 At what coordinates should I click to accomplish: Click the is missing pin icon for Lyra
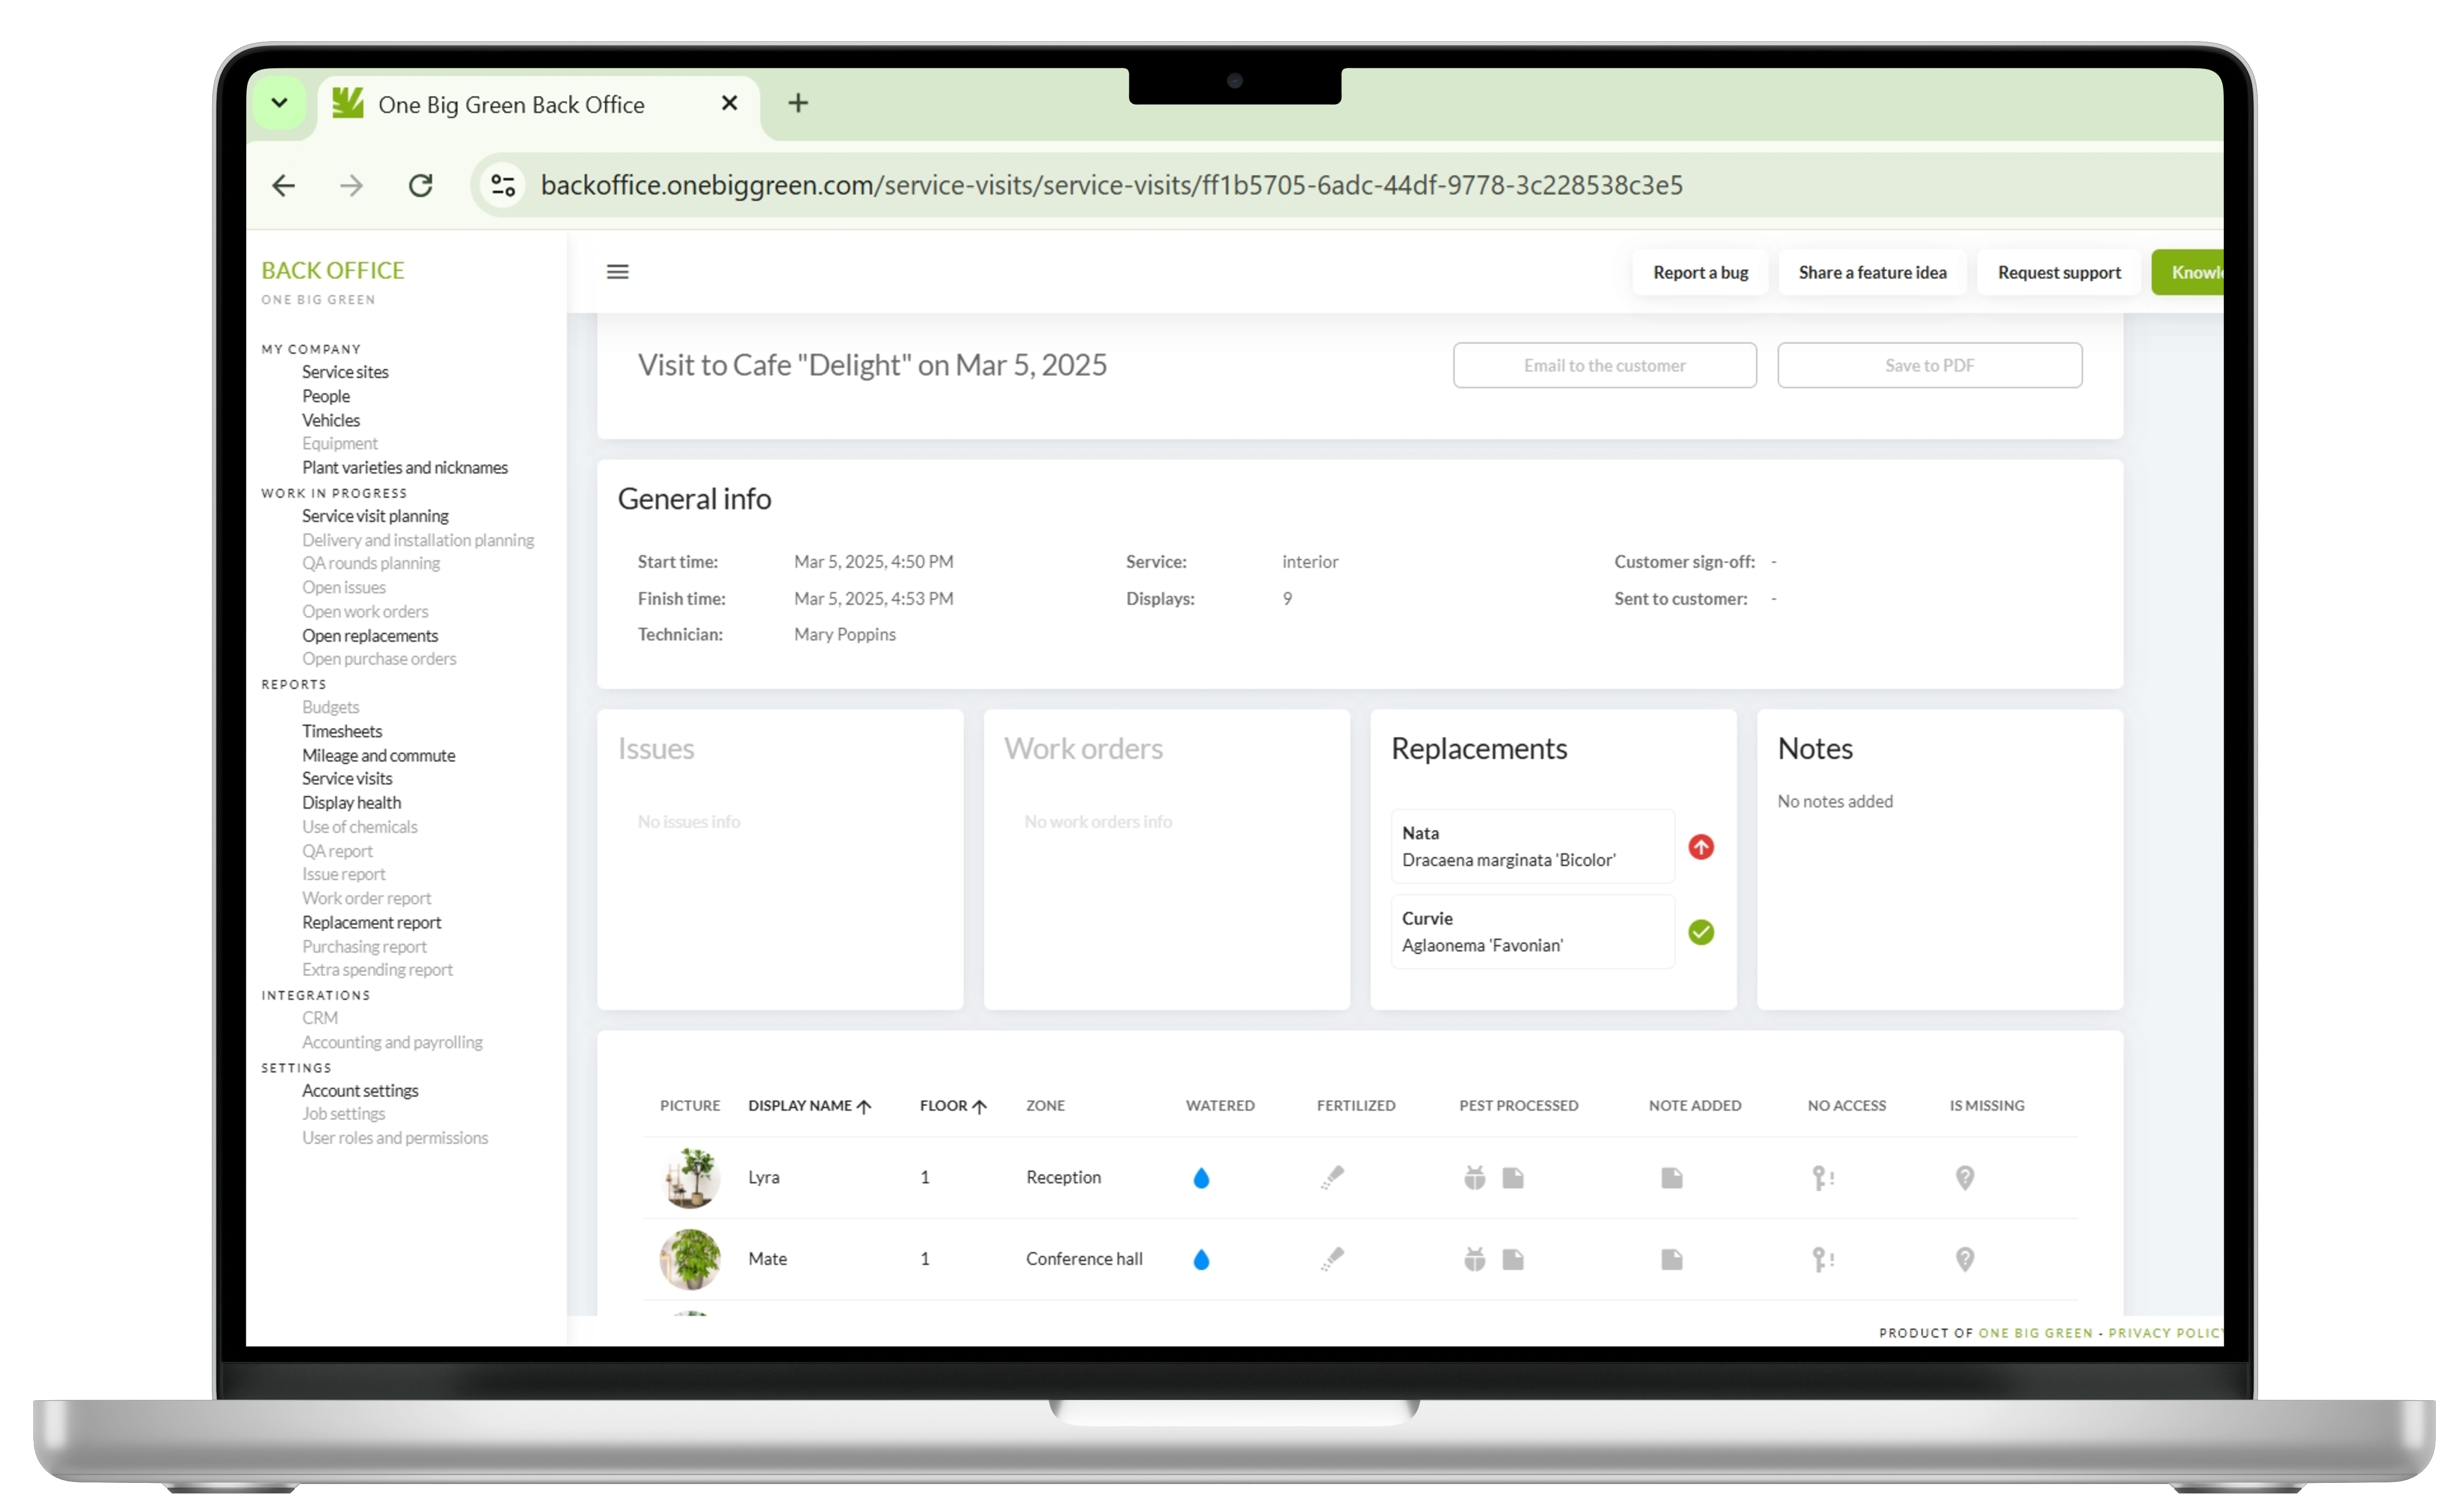tap(1965, 1178)
